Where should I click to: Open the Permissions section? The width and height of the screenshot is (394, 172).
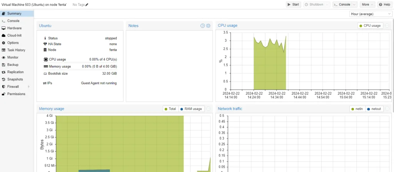[17, 94]
